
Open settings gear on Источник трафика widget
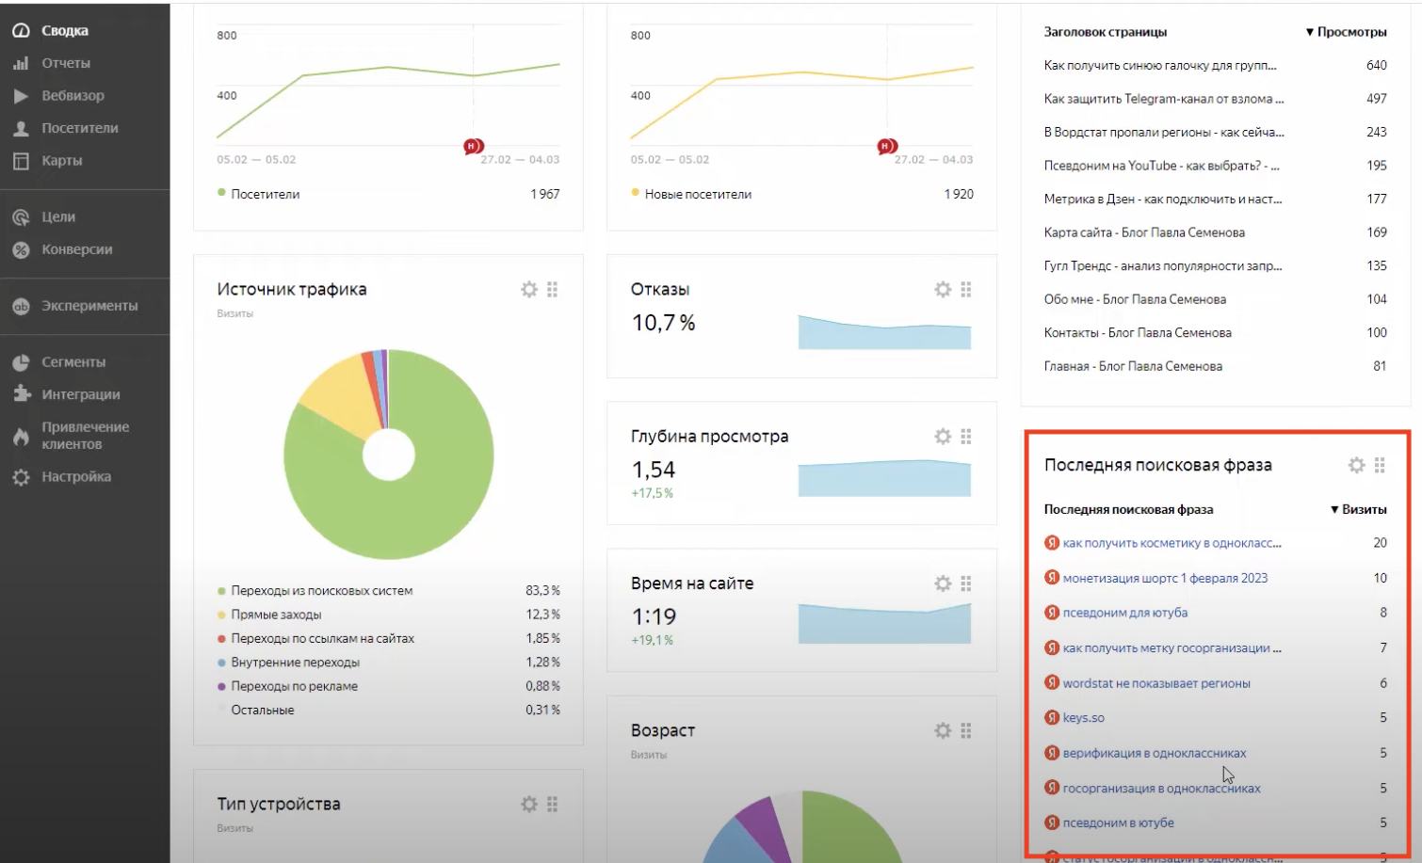coord(529,290)
